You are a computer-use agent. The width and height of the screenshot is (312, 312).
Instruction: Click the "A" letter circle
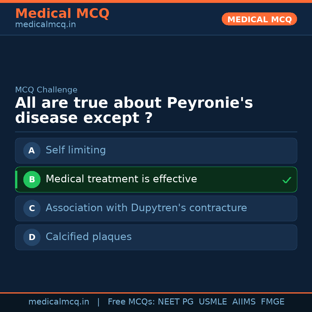point(32,151)
